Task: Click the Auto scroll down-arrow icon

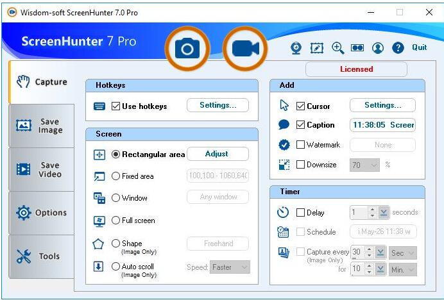Action: pos(98,266)
